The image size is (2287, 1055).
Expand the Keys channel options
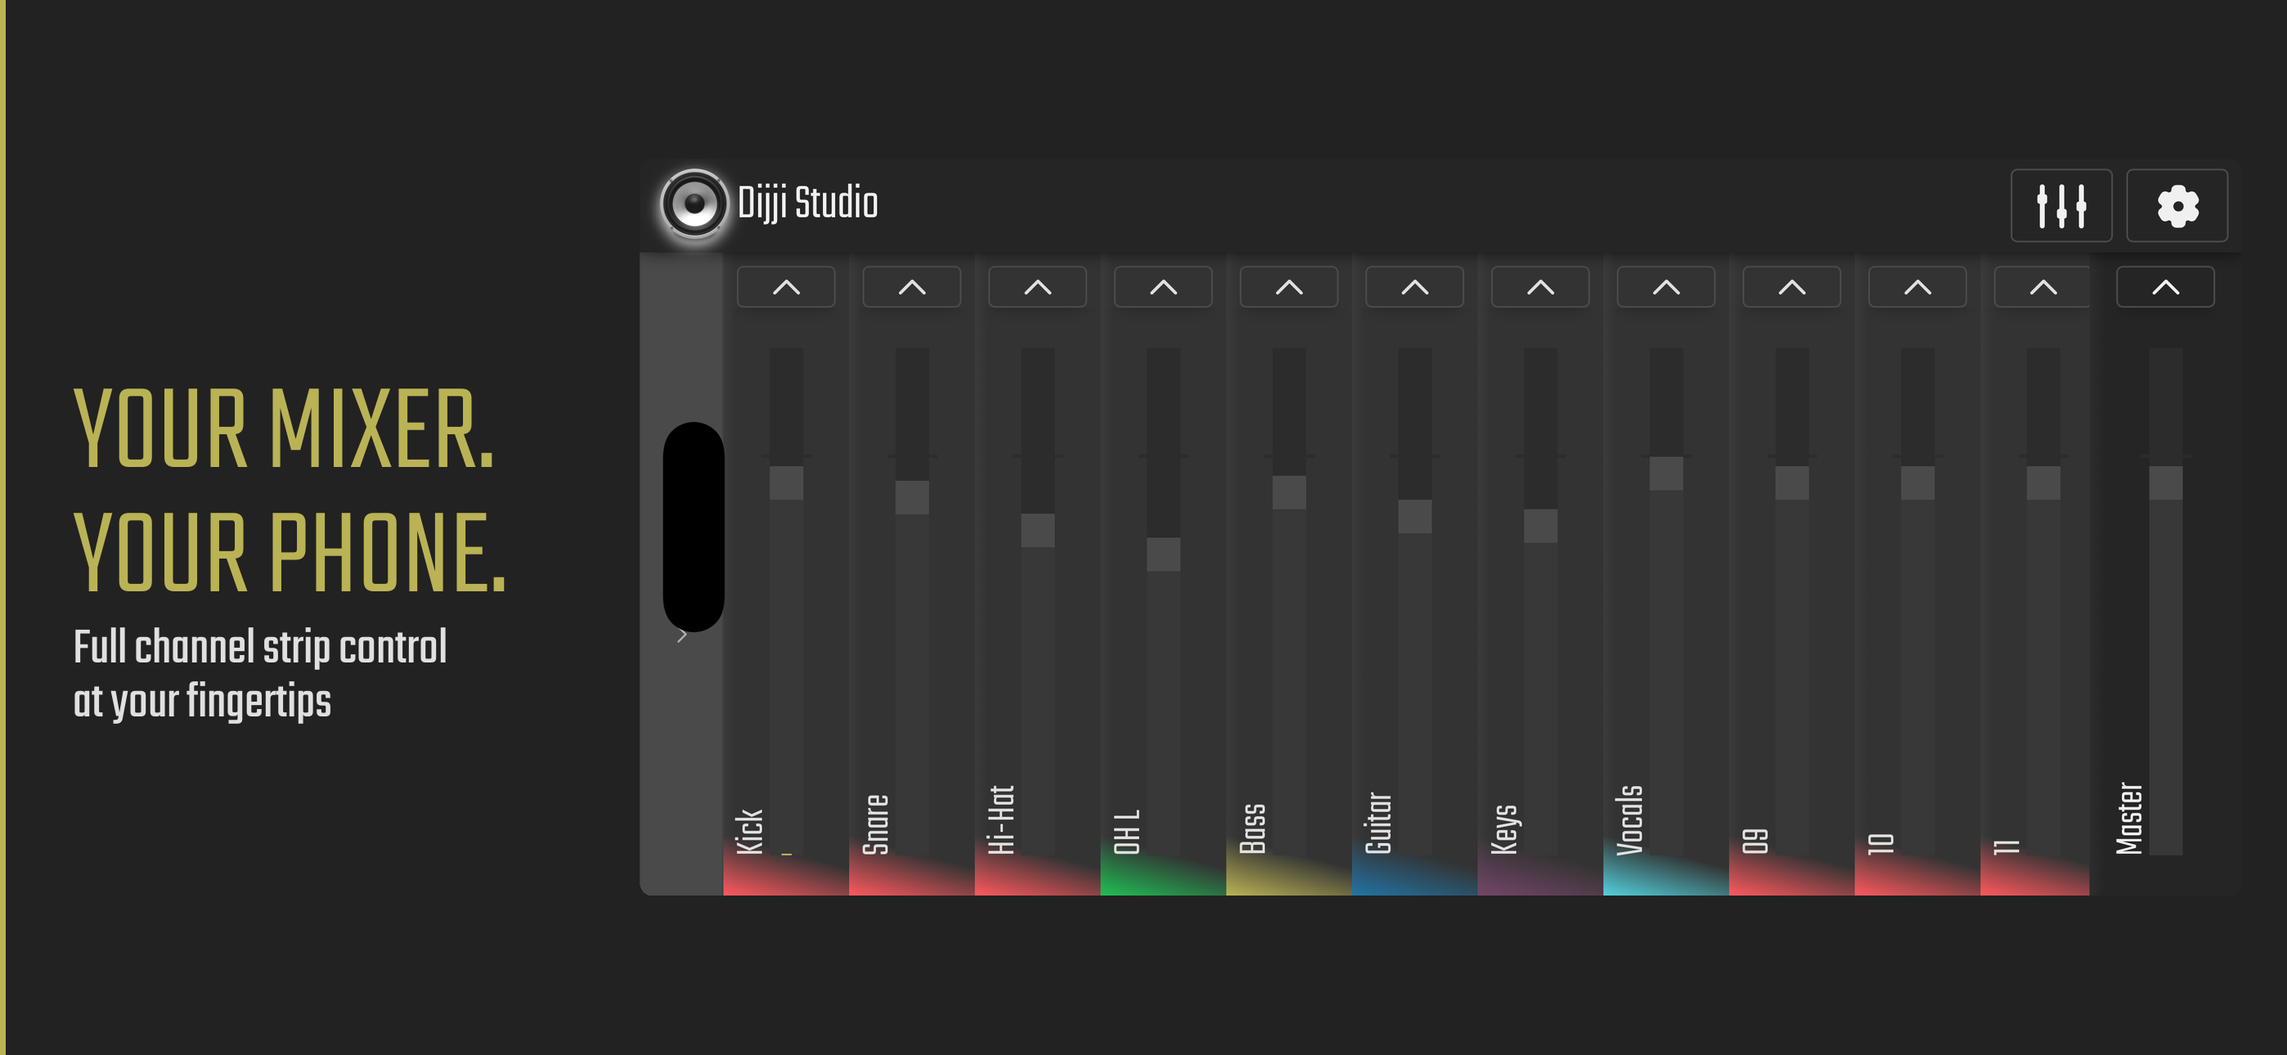pos(1539,286)
